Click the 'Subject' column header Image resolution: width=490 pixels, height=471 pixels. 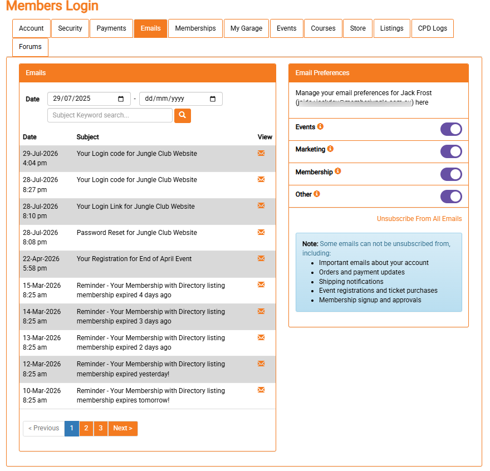pyautogui.click(x=88, y=137)
